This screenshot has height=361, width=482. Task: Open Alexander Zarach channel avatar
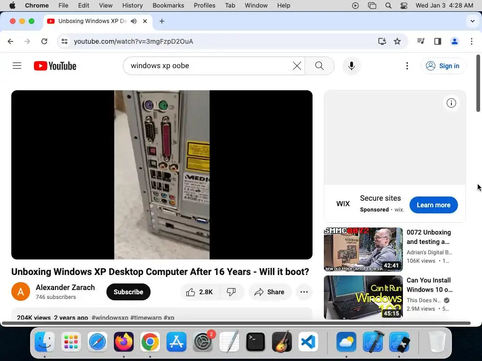point(21,291)
